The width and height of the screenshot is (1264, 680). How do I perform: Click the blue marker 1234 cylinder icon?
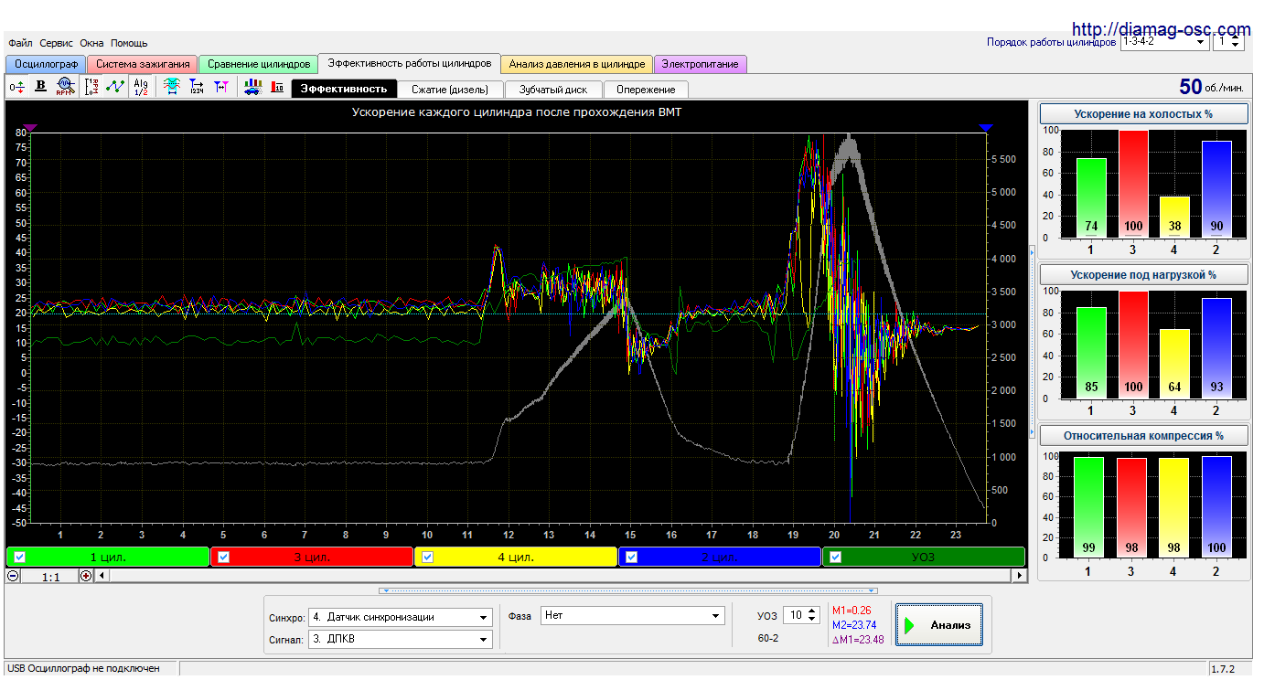pos(196,87)
